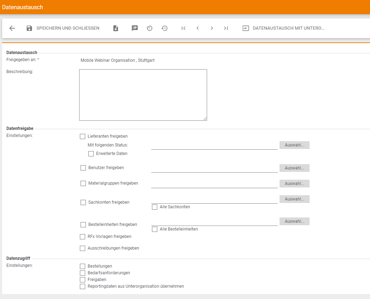
Task: Open Auswahl for Mit folgenden Status
Action: click(294, 145)
